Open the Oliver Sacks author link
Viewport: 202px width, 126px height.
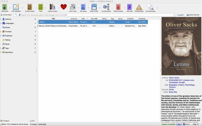174,78
